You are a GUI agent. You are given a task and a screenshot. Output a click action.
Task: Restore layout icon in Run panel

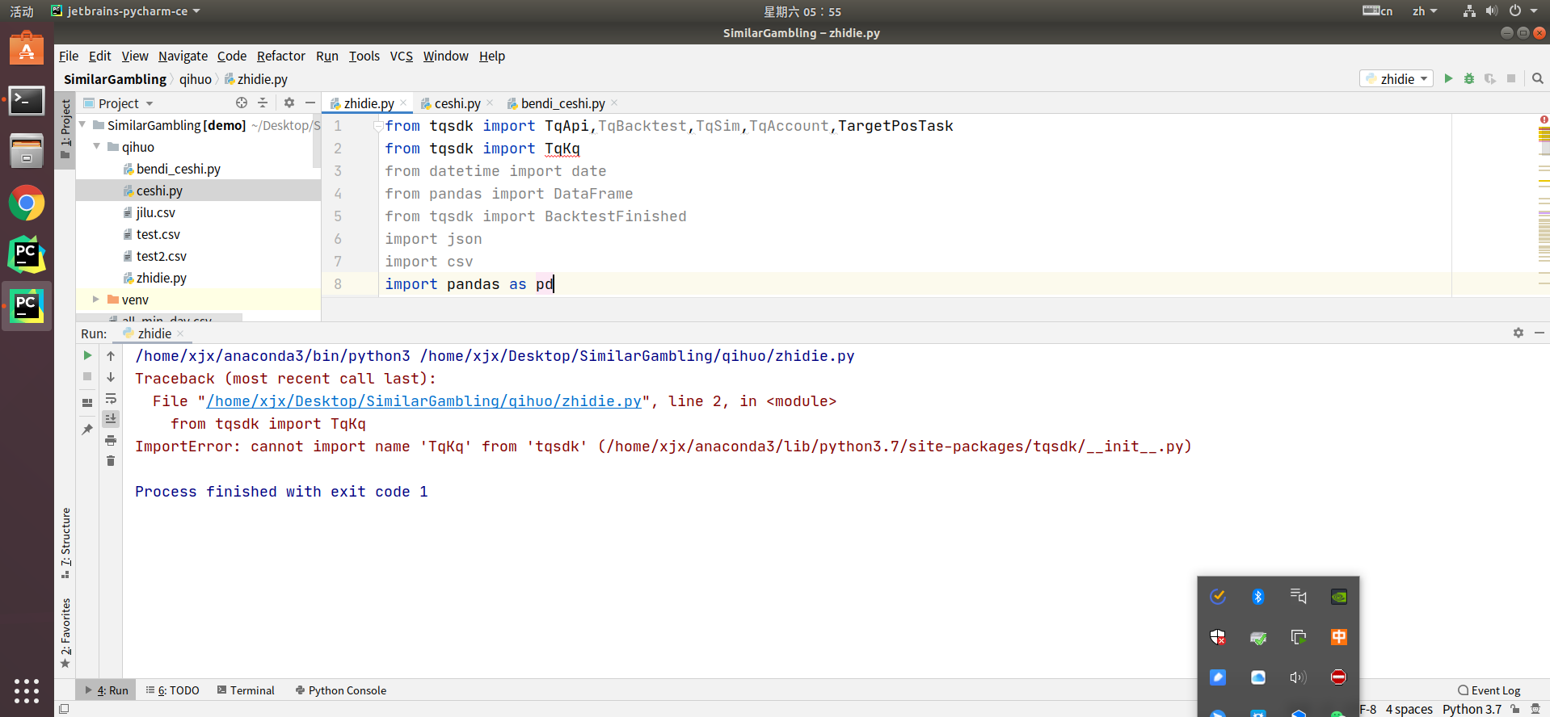[87, 403]
